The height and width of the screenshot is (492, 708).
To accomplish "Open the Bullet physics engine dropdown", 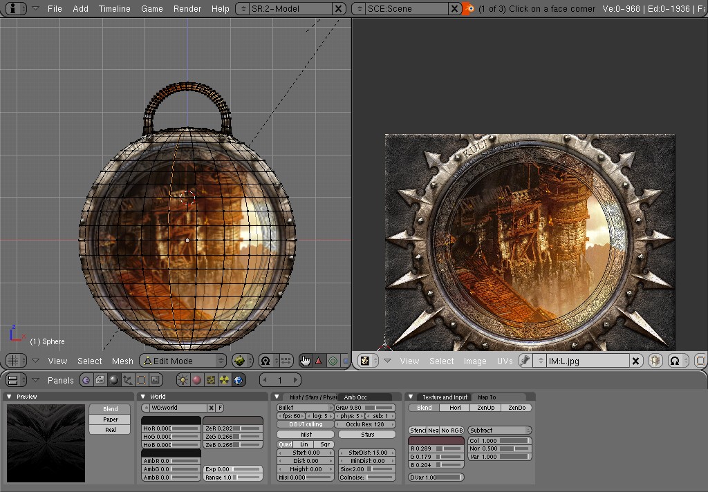I will [305, 408].
